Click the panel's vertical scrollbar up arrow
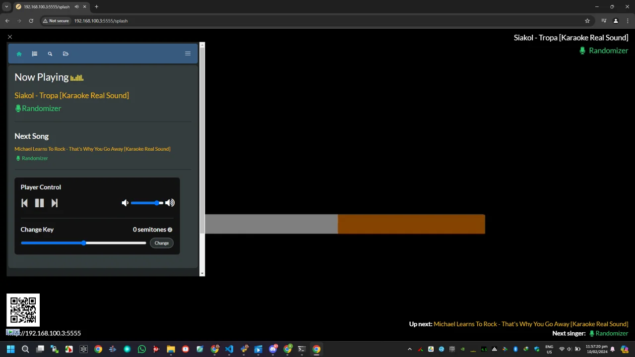The height and width of the screenshot is (357, 635). click(202, 45)
